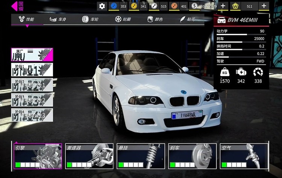Click the silver key icon showing 515
Image resolution: width=282 pixels, height=178 pixels.
click(154, 6)
